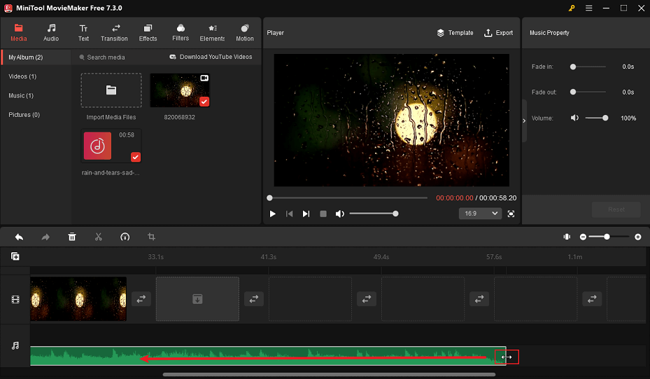Click the key upgrade icon
This screenshot has height=379, width=650.
click(572, 8)
